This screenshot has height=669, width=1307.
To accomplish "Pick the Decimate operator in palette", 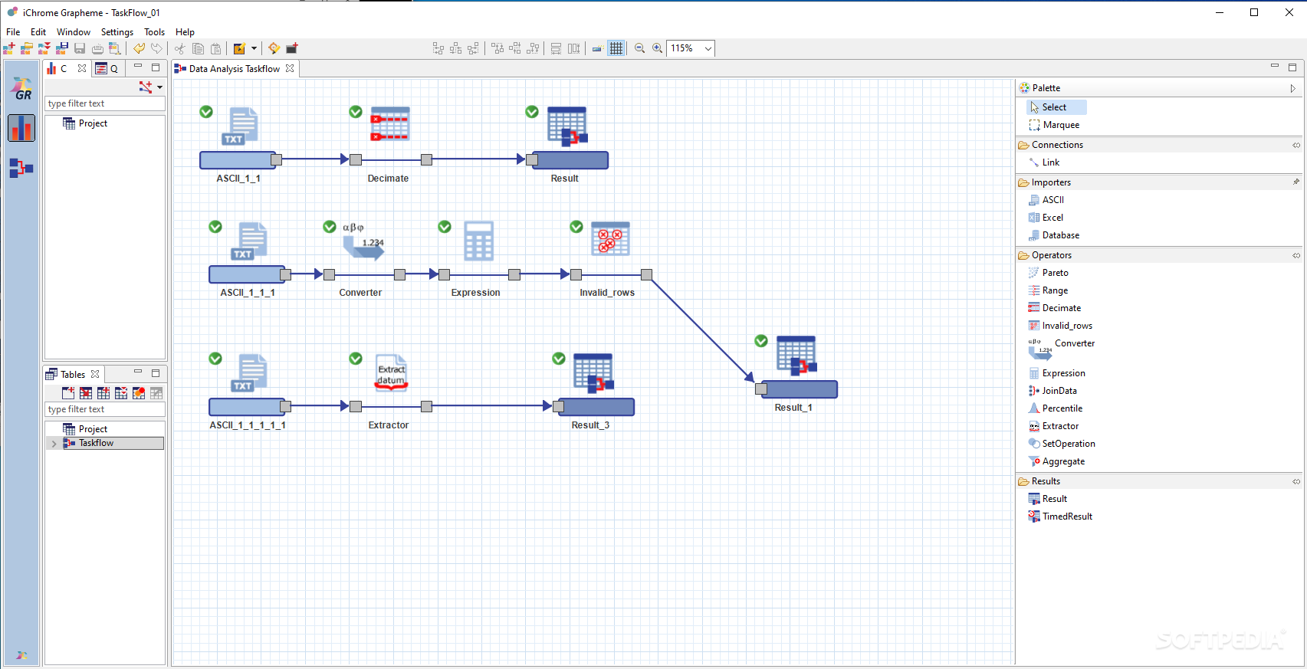I will pos(1055,308).
